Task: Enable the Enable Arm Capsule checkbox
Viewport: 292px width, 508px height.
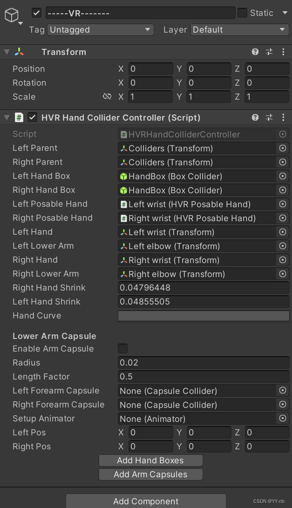Action: click(122, 348)
